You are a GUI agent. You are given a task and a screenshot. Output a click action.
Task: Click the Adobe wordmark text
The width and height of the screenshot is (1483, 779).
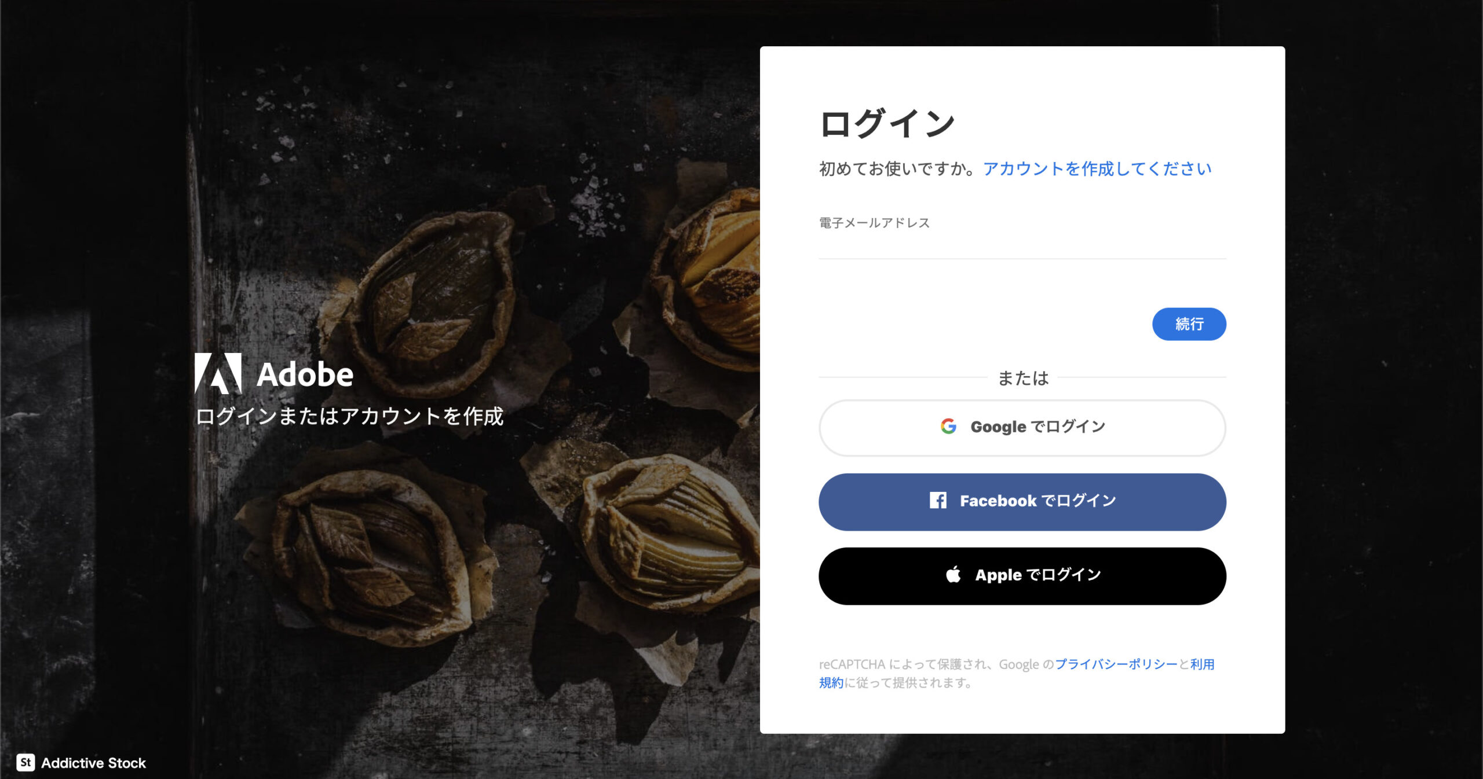pyautogui.click(x=305, y=374)
